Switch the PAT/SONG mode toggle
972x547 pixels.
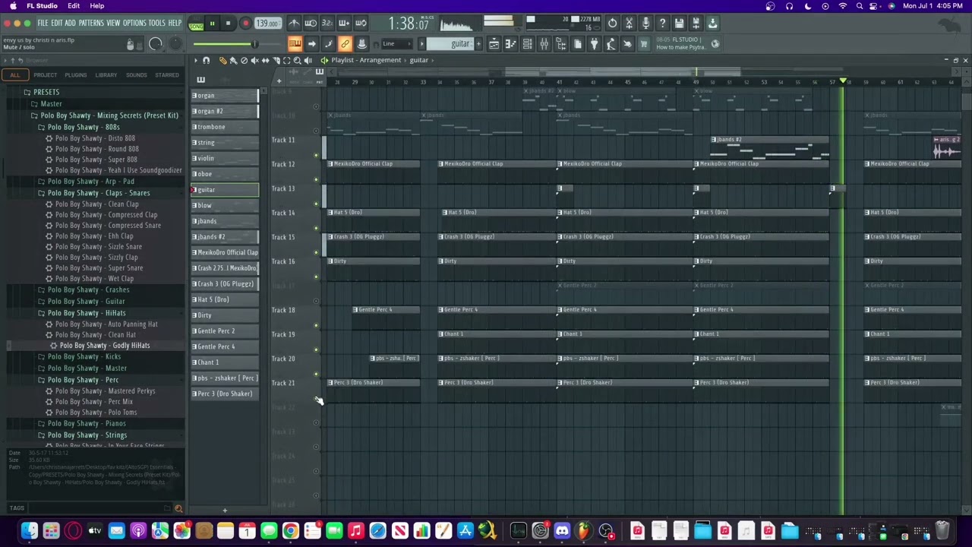(x=196, y=24)
